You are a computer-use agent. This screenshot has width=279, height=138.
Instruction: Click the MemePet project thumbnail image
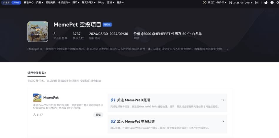coord(38,32)
